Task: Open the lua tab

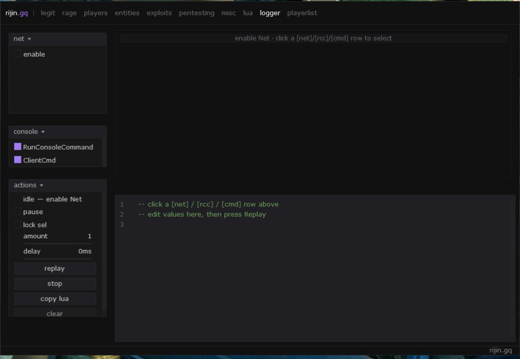Action: click(x=248, y=13)
